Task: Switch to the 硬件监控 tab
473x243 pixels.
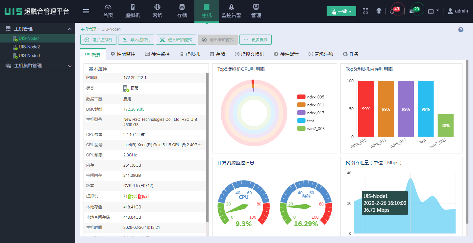Action: click(x=157, y=54)
